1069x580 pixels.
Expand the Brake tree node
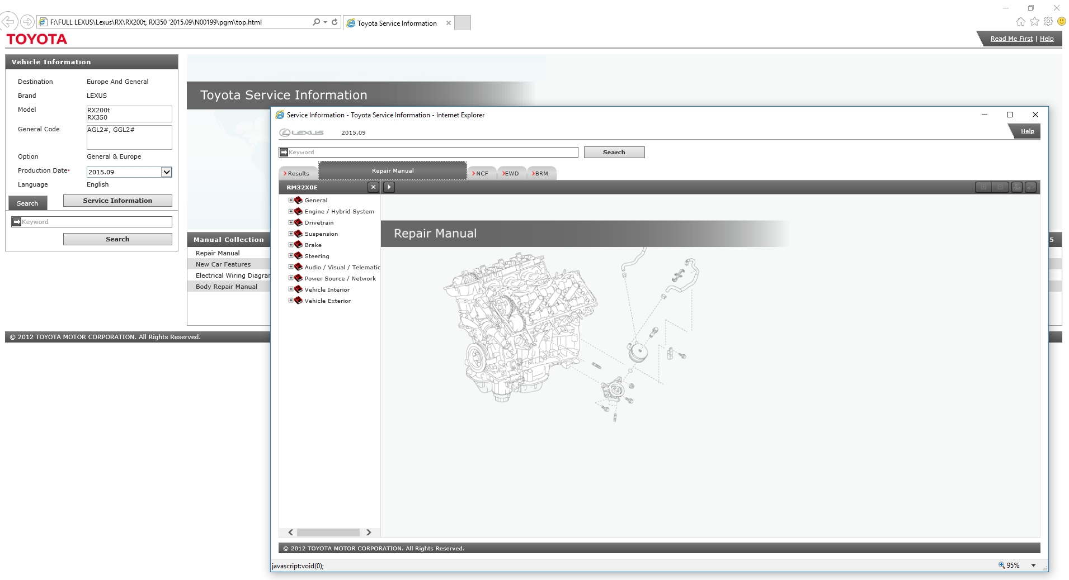pos(291,245)
